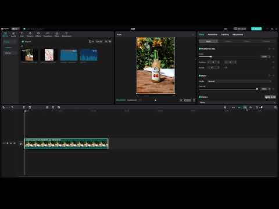The image size is (279, 209).
Task: Click the Opacity slider handle
Action: (x=257, y=89)
